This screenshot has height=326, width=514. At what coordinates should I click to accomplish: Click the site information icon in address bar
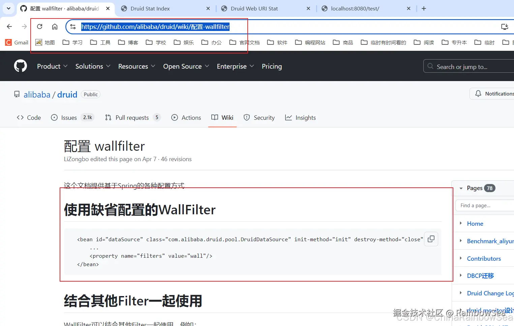click(x=73, y=27)
